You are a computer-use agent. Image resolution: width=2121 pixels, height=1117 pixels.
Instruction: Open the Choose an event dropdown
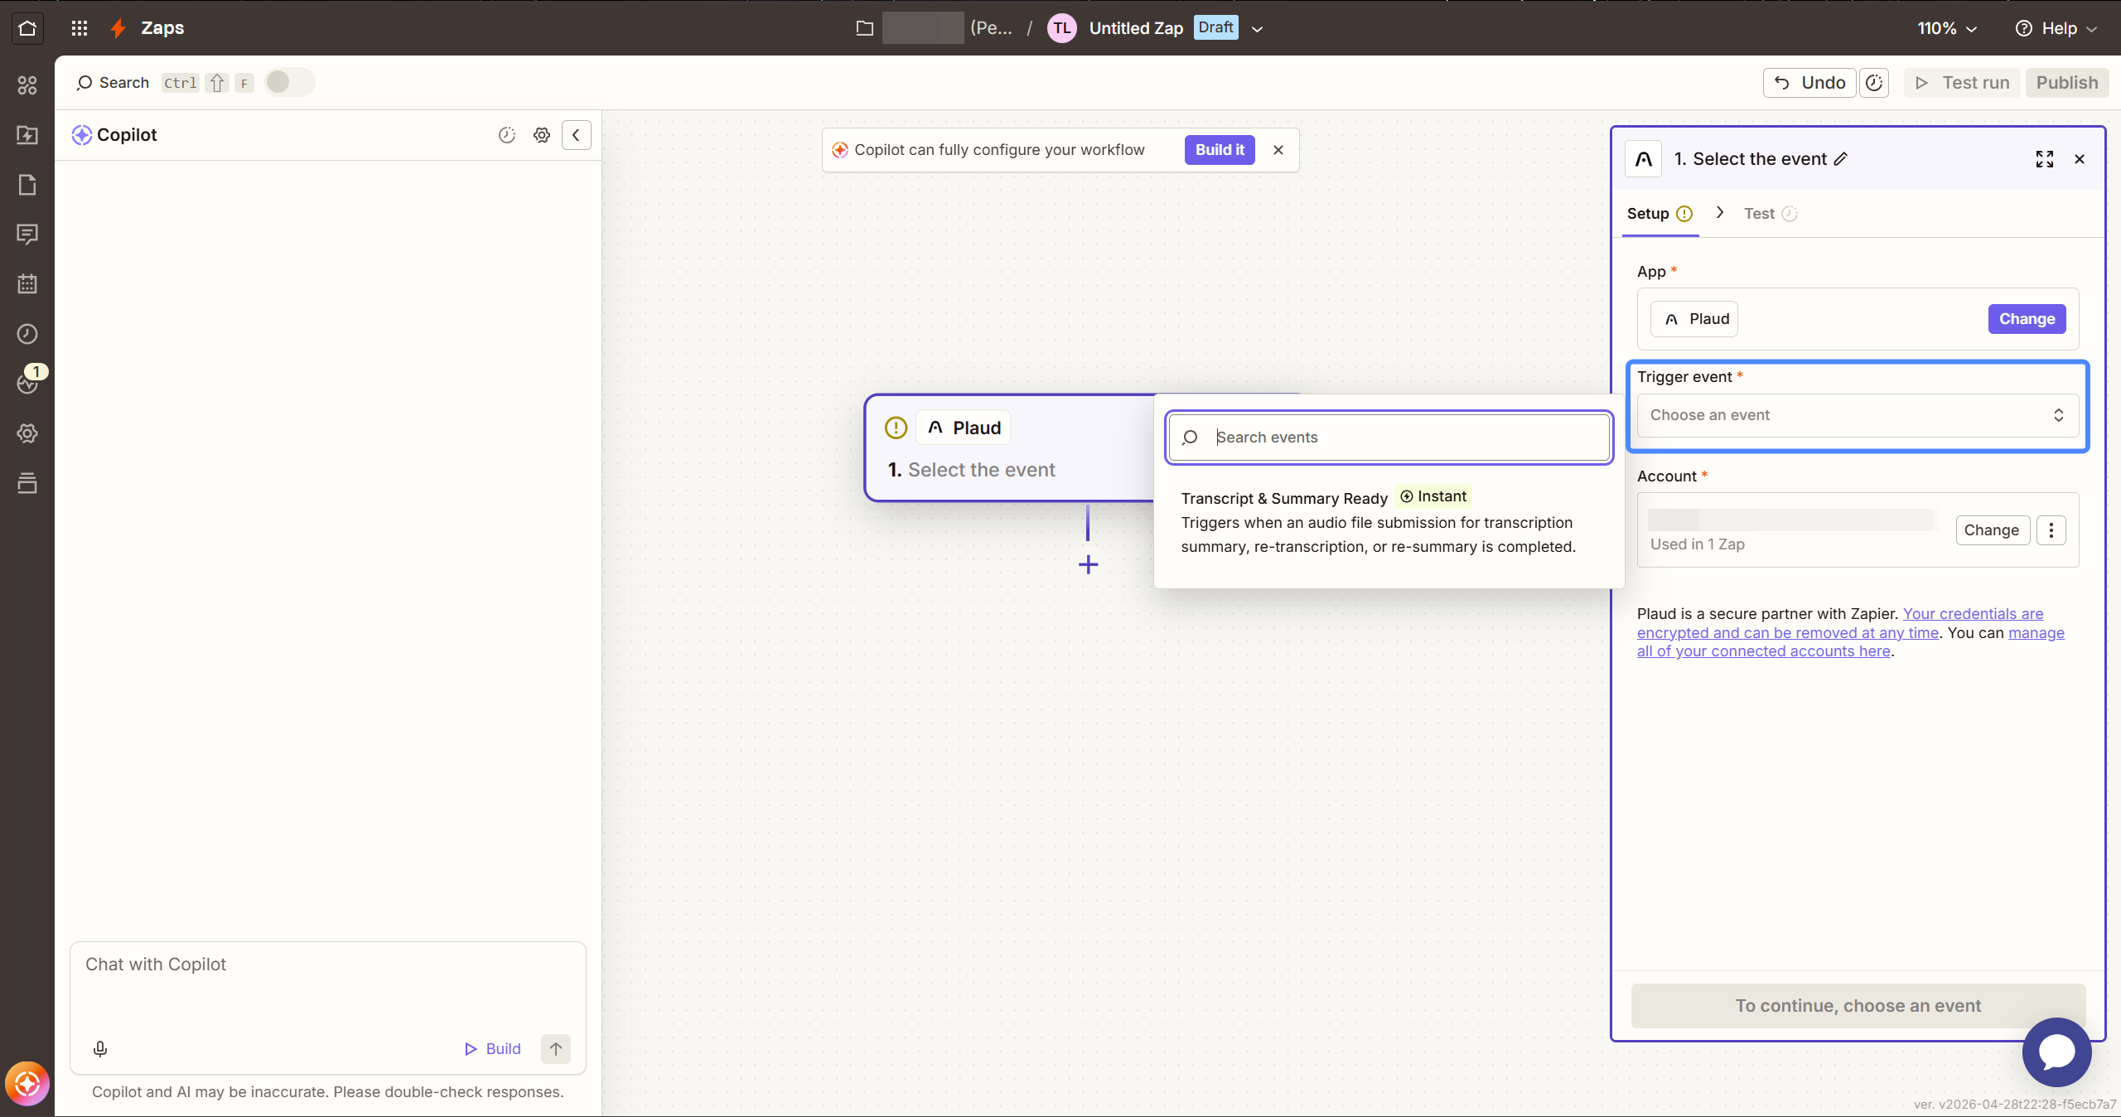click(x=1858, y=415)
